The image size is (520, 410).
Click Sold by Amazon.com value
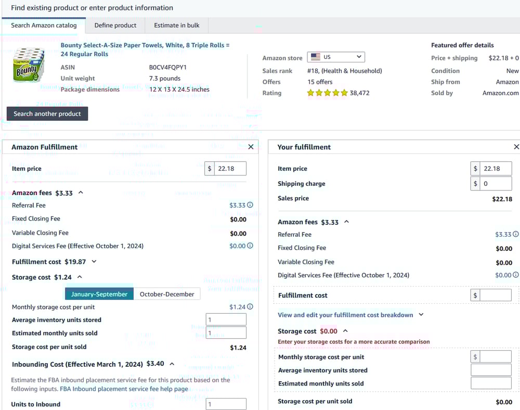(x=500, y=93)
